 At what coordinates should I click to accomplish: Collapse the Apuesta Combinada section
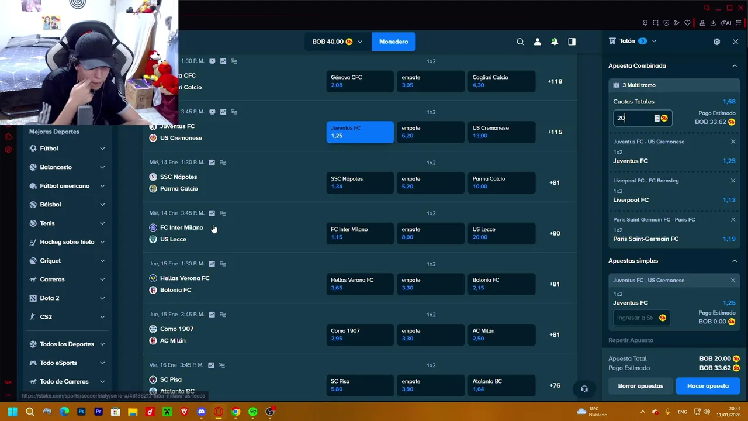pos(735,66)
